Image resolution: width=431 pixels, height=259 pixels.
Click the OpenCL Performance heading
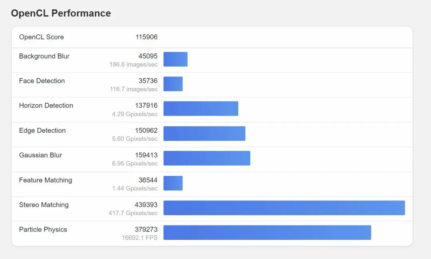coord(61,13)
